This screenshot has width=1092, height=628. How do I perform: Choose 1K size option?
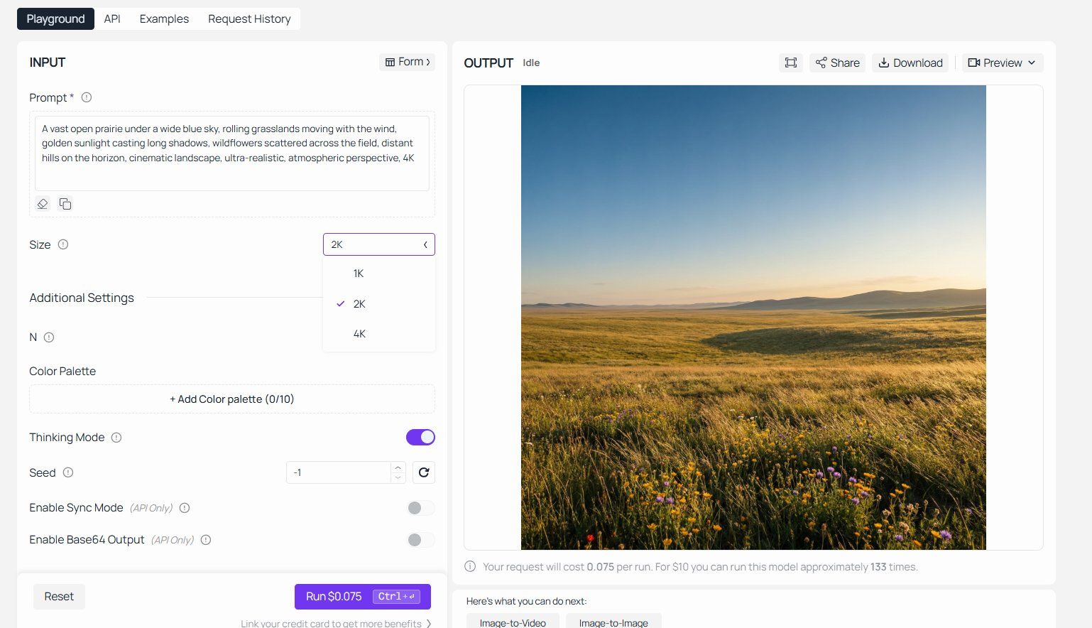click(359, 274)
